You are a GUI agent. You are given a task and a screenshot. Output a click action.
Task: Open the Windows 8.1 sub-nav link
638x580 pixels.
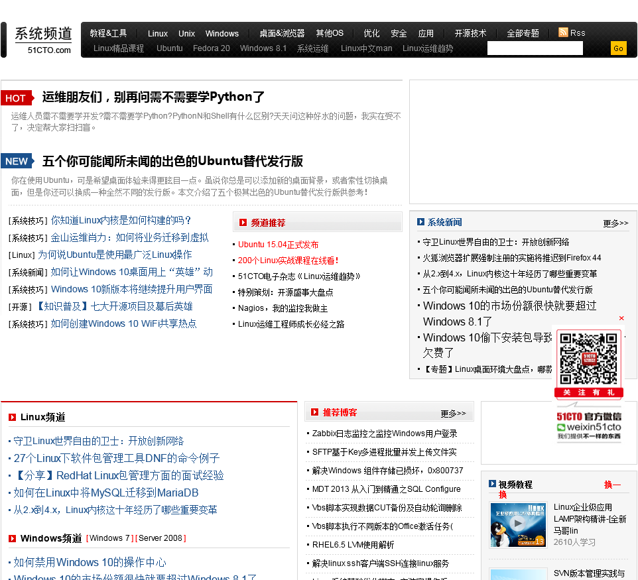[x=263, y=48]
